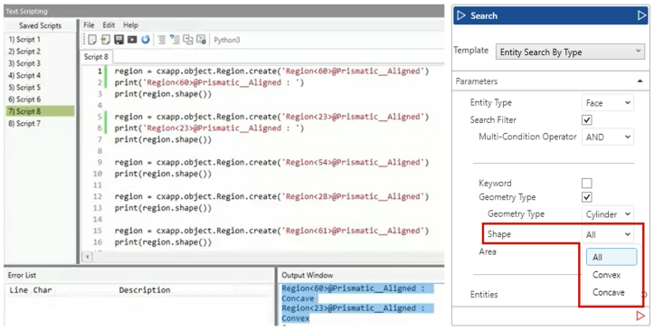Click the left triangle icon in Search header
654x331 pixels.
pos(461,16)
